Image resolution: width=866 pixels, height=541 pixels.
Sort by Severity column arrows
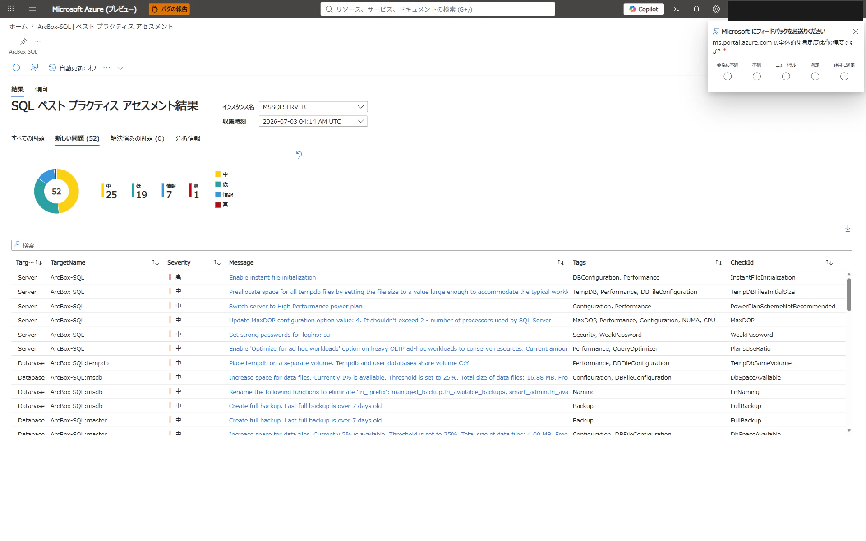217,262
